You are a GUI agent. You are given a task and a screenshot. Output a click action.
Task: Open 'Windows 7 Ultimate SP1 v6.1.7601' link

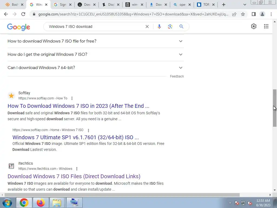(76, 137)
